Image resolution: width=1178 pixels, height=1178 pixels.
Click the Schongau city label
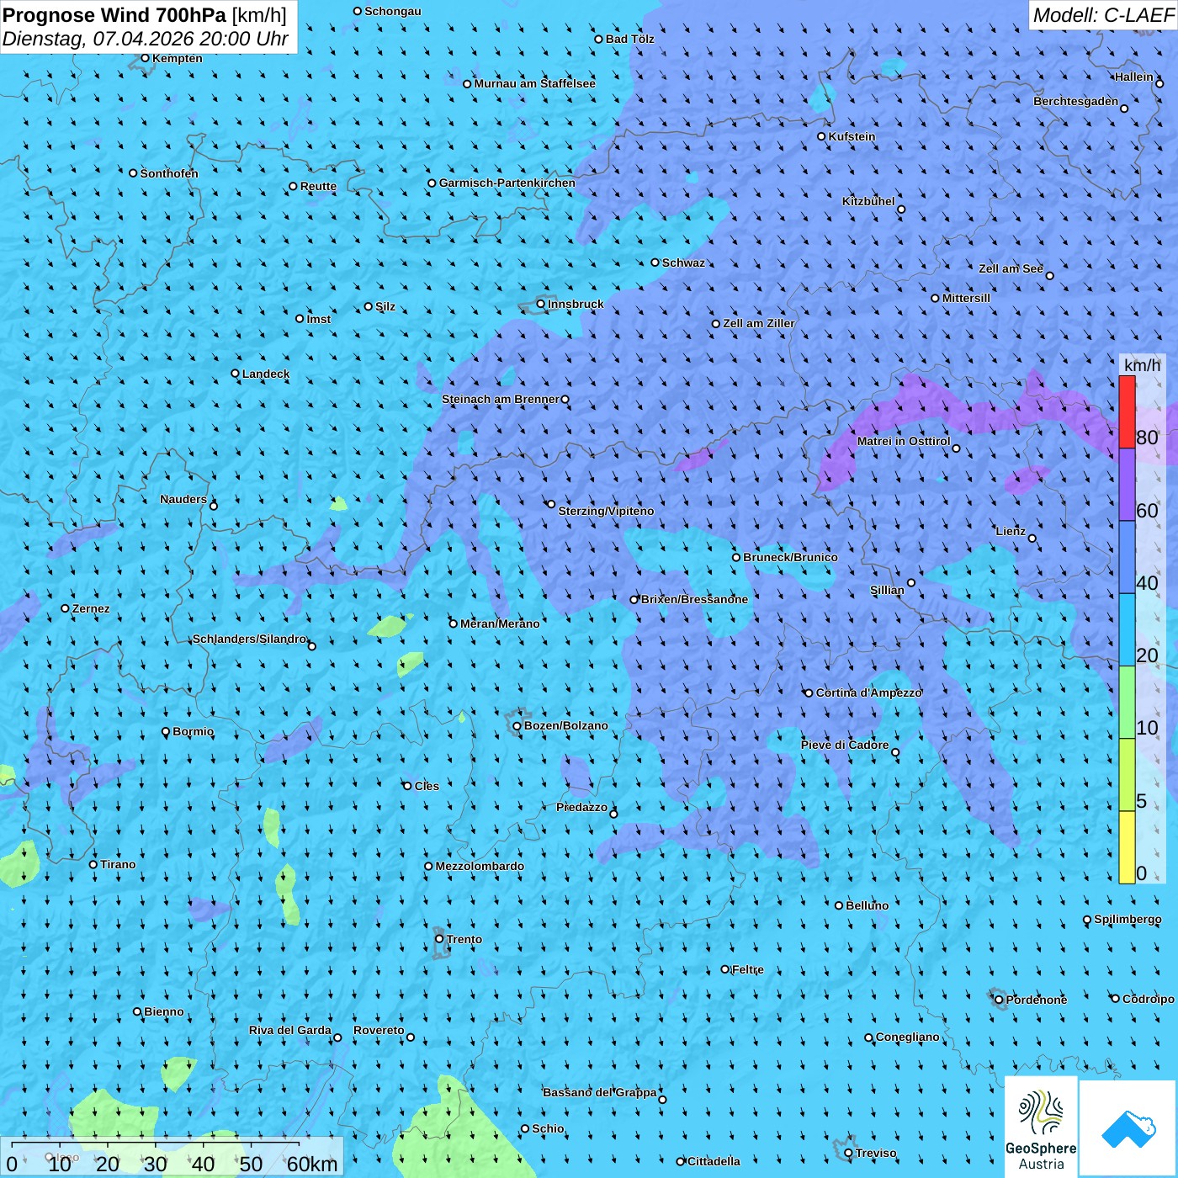pos(393,11)
